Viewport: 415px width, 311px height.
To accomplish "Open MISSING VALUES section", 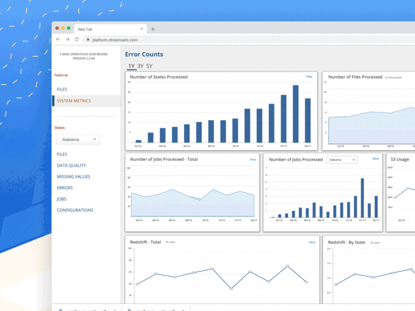I will click(x=74, y=177).
